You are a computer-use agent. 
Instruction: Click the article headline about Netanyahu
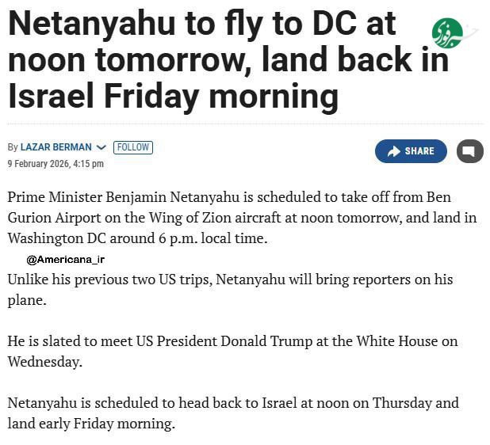[x=228, y=60]
